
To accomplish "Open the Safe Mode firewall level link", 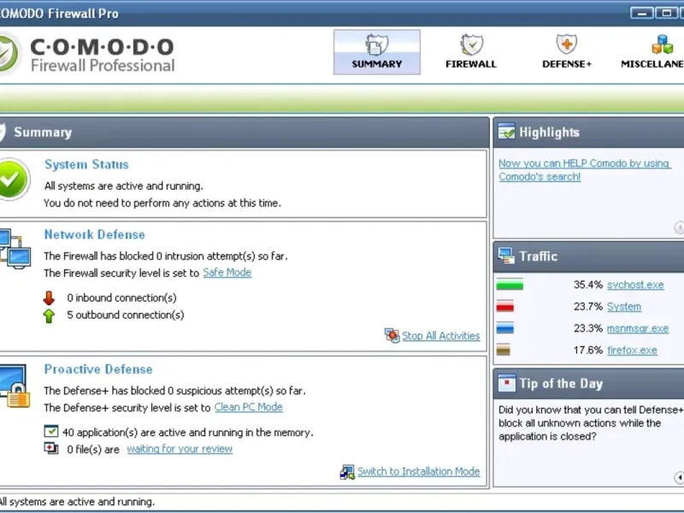I will pos(227,273).
